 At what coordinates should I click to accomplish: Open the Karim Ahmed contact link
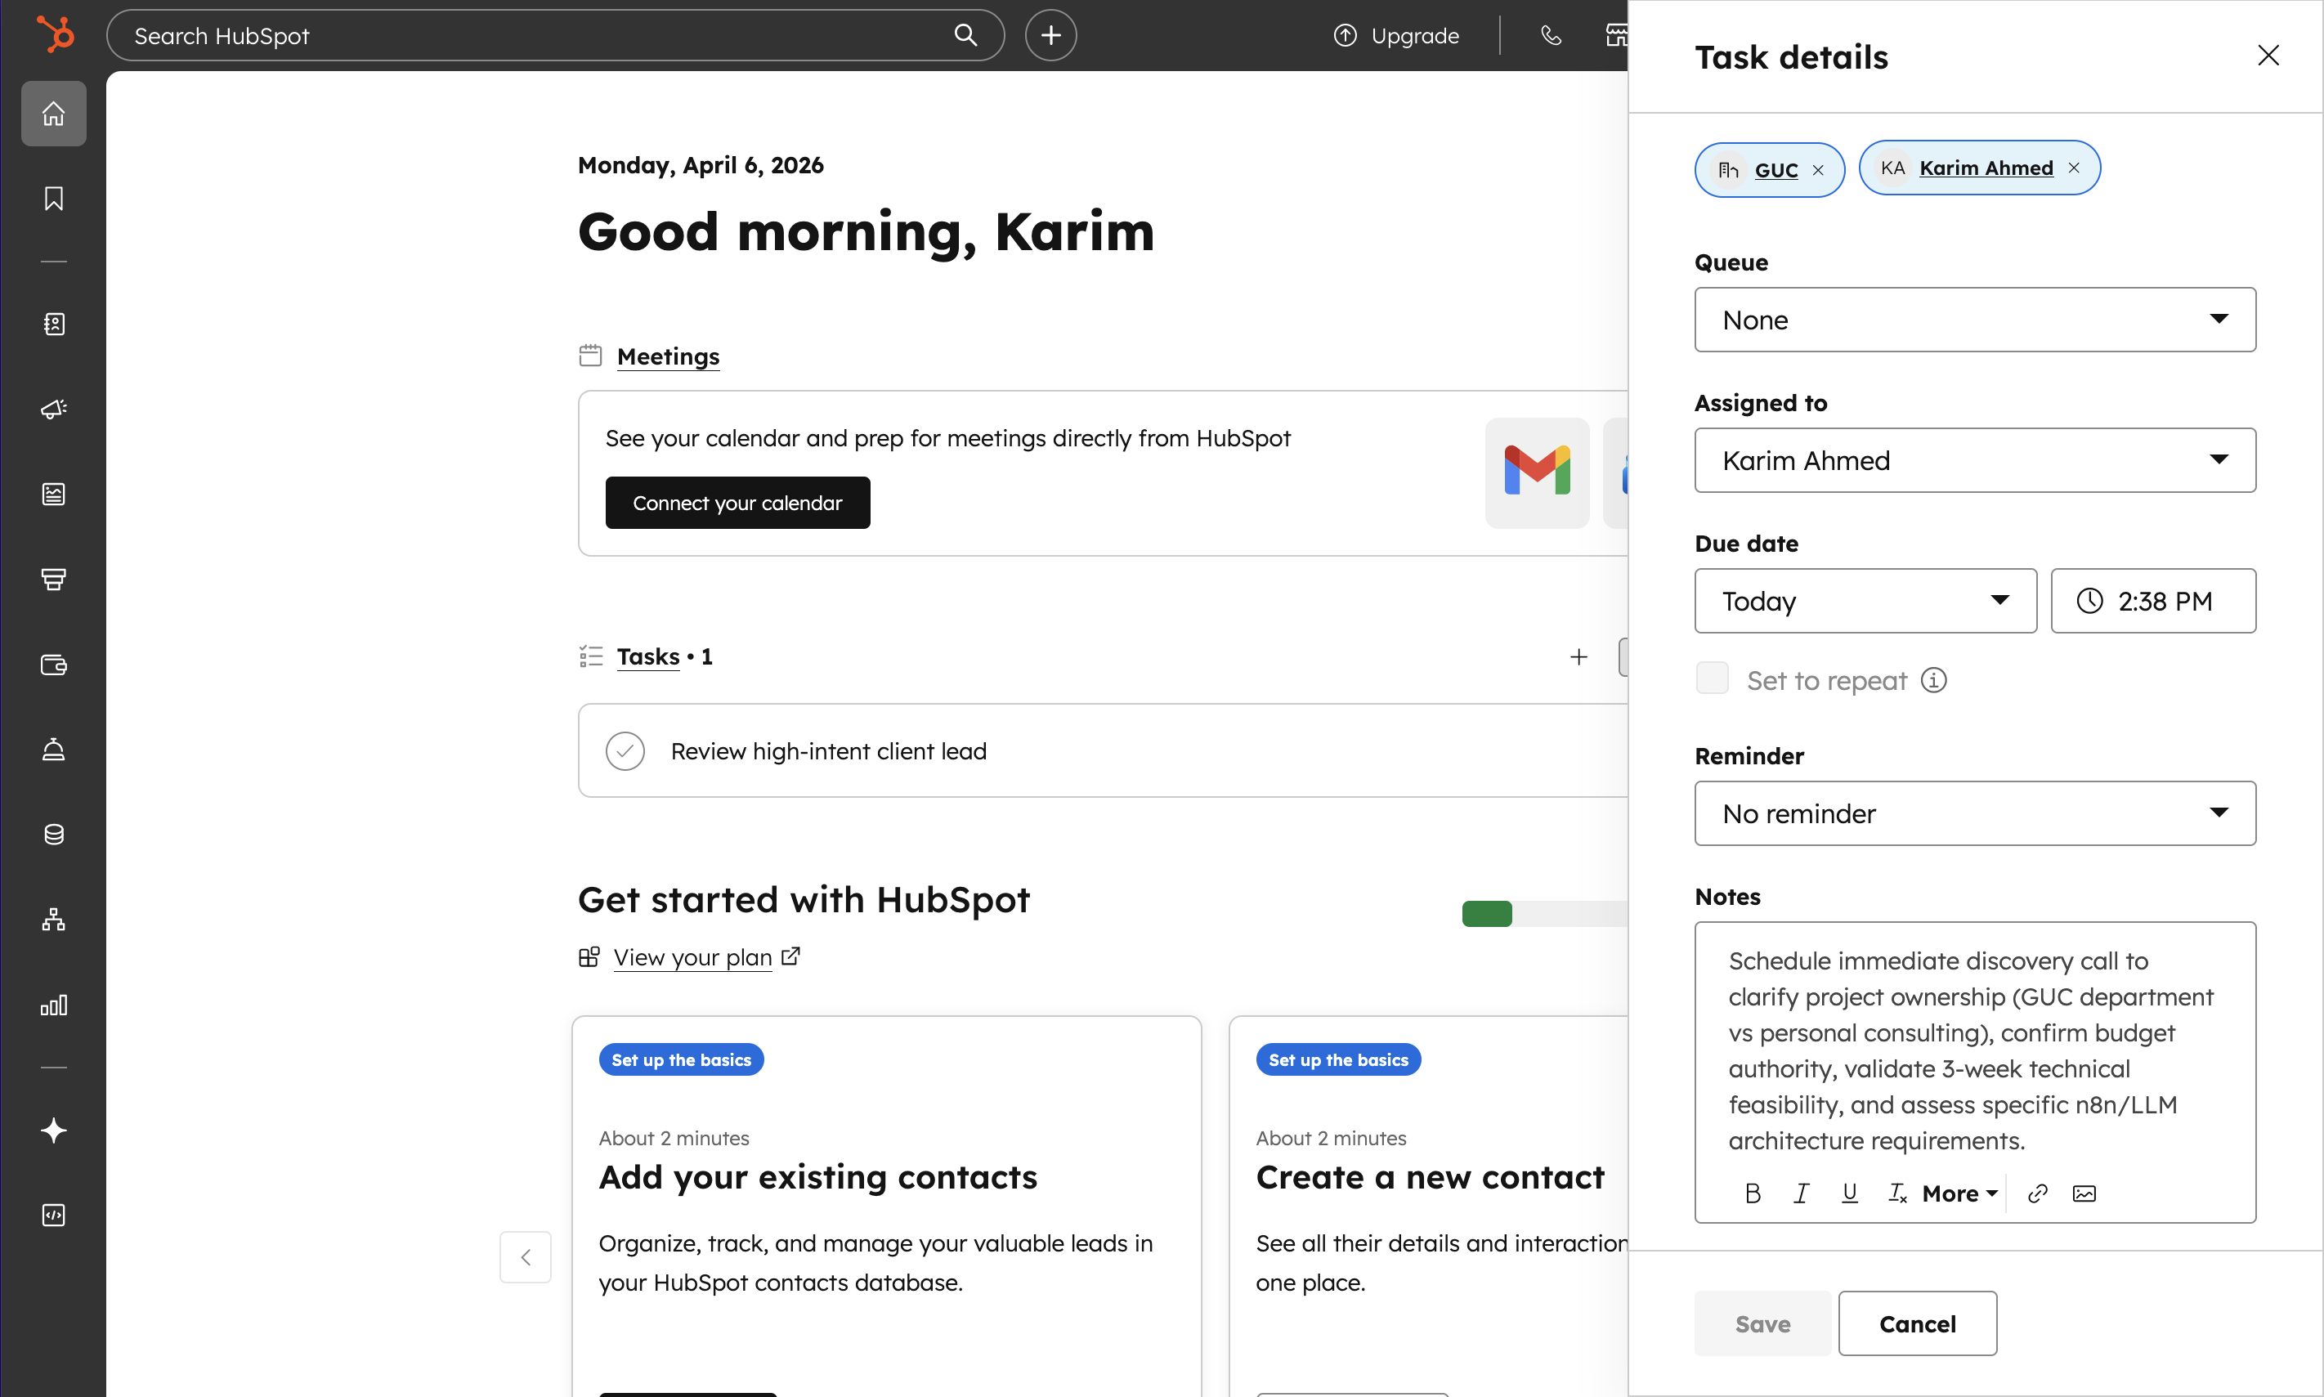(x=1986, y=168)
